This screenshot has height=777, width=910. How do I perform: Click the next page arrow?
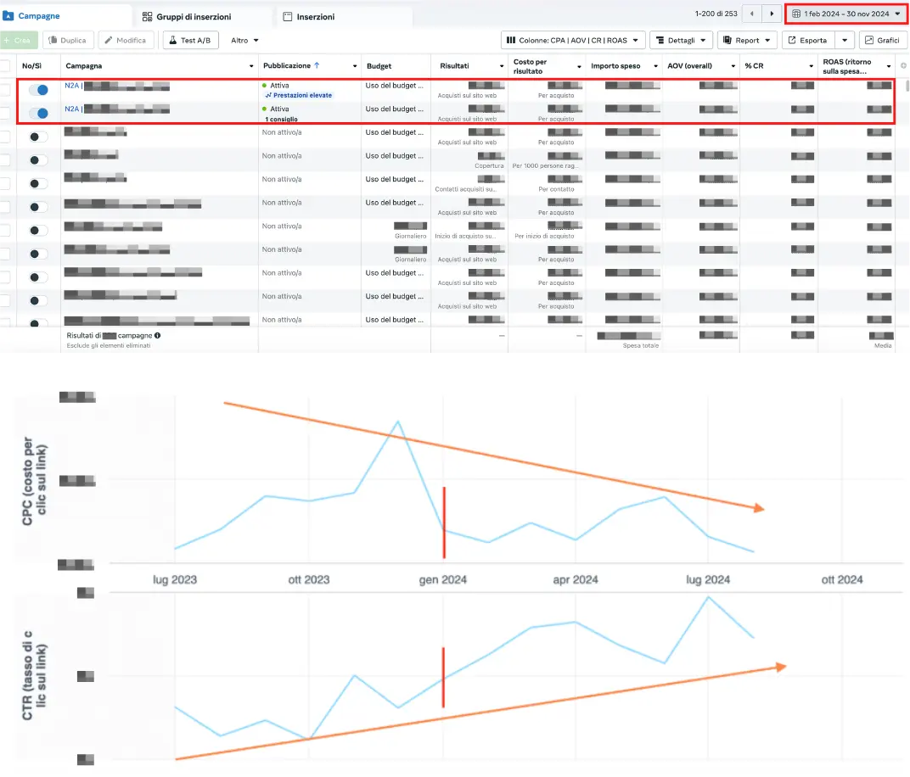tap(771, 14)
